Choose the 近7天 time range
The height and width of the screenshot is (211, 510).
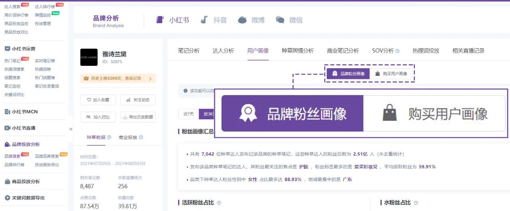[188, 114]
